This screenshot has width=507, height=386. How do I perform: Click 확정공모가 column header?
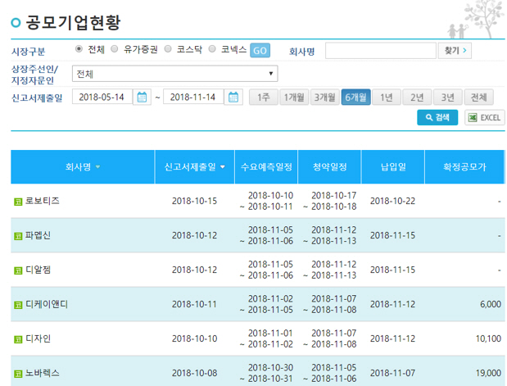point(464,167)
